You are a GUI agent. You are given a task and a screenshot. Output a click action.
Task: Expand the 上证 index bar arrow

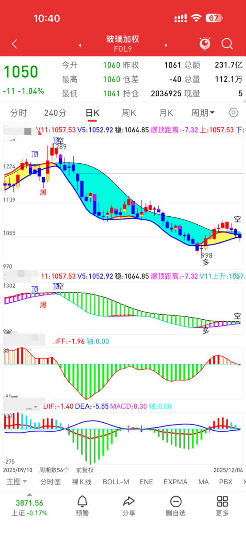pyautogui.click(x=29, y=495)
